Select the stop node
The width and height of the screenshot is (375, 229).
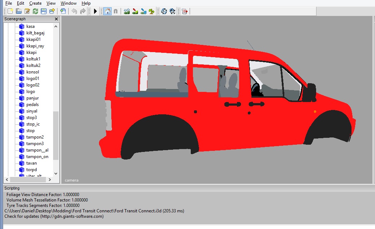click(30, 131)
